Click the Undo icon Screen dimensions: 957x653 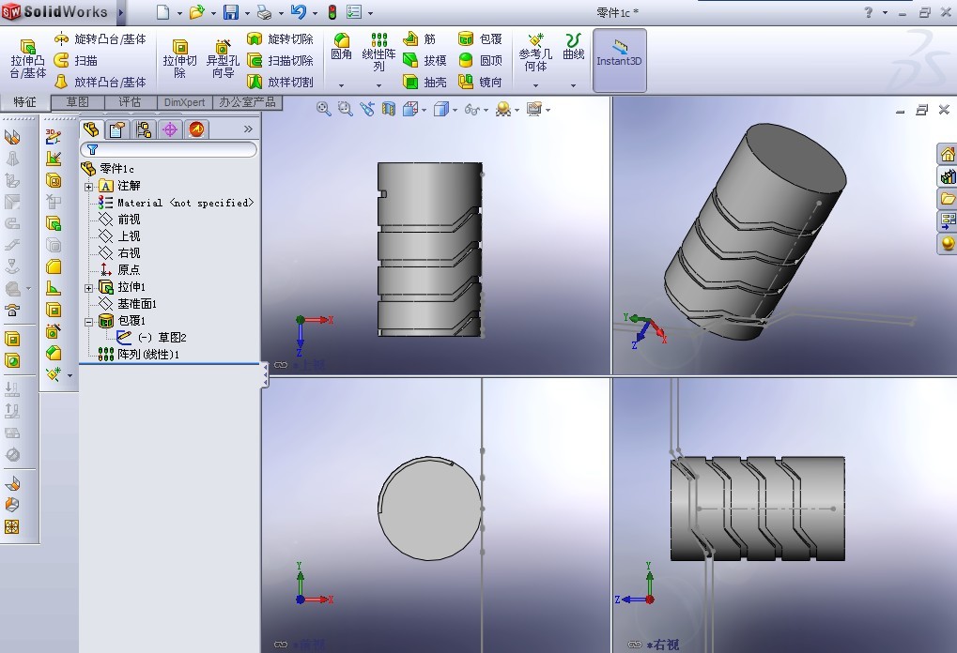[299, 12]
